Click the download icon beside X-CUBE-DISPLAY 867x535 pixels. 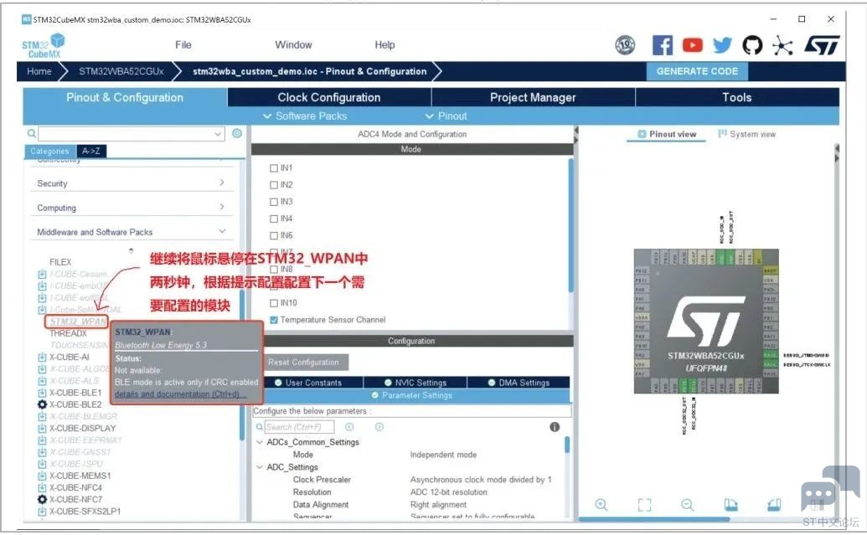pyautogui.click(x=42, y=429)
